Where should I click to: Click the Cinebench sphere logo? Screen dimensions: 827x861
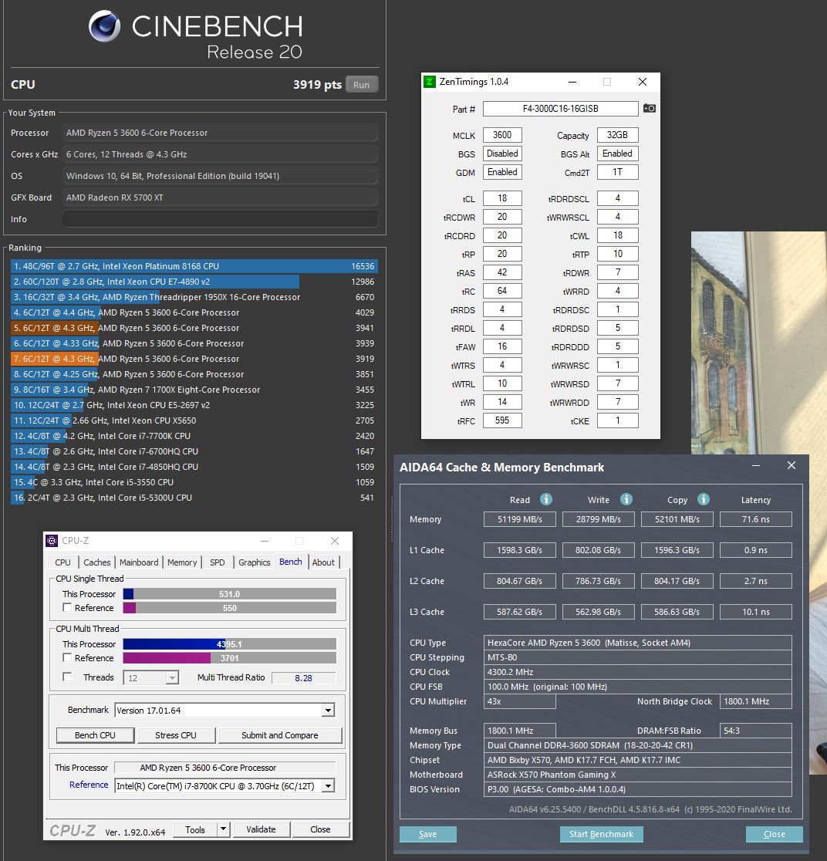point(104,26)
